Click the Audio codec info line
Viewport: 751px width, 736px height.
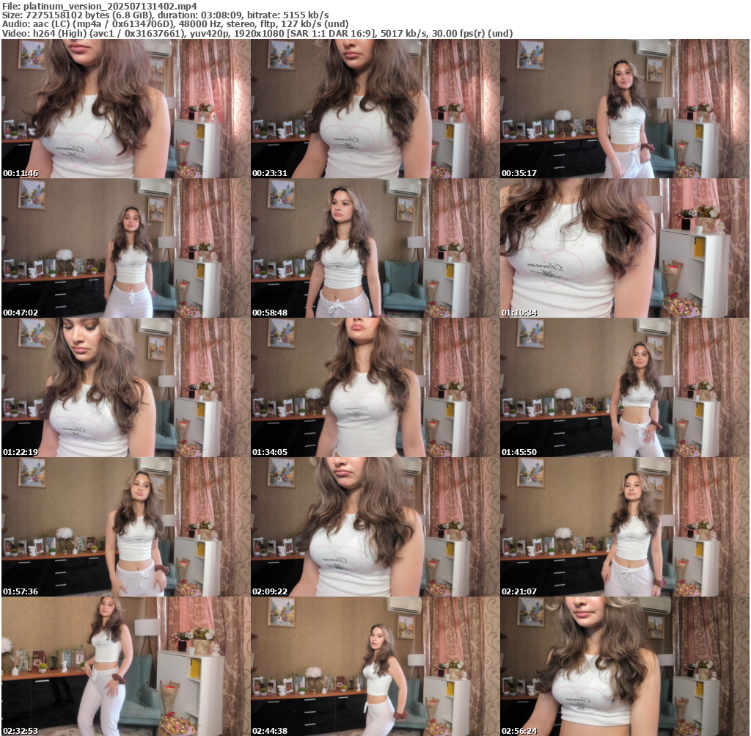click(x=175, y=24)
